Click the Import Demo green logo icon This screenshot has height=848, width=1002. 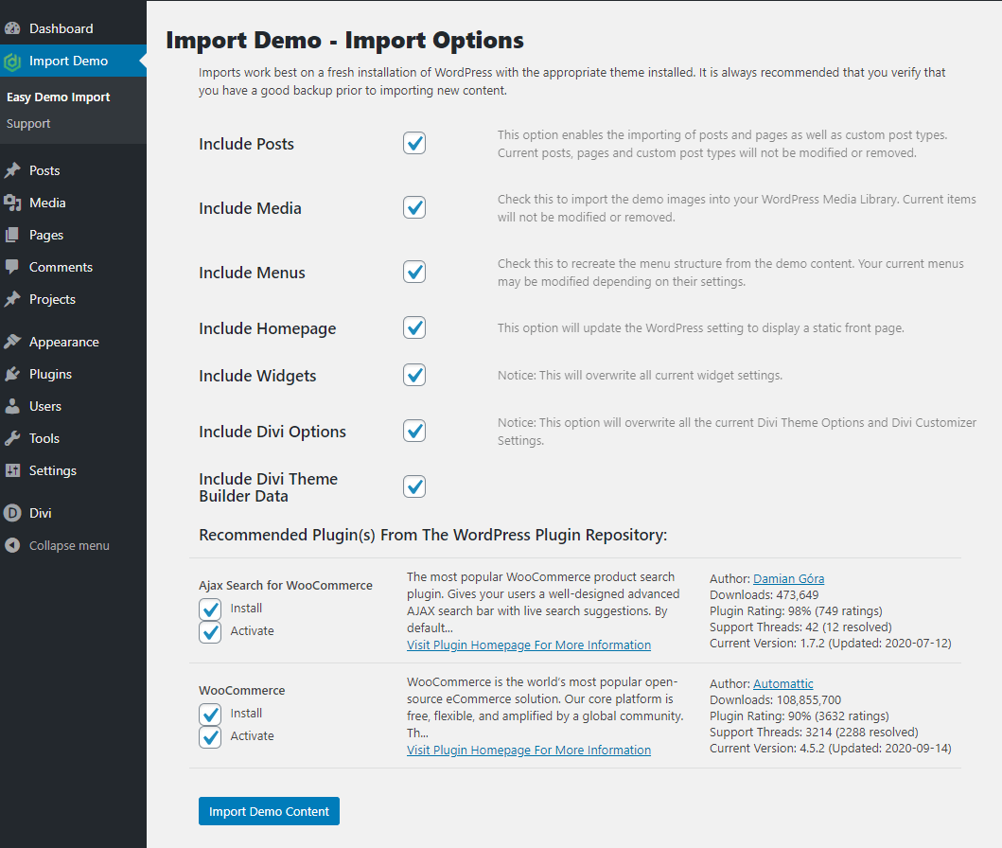click(12, 62)
